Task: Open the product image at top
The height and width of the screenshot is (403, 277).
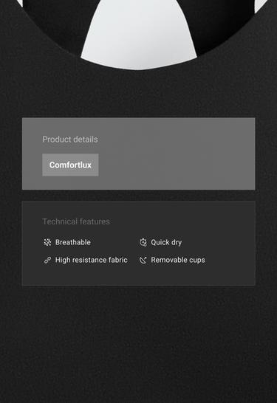Action: tap(138, 35)
